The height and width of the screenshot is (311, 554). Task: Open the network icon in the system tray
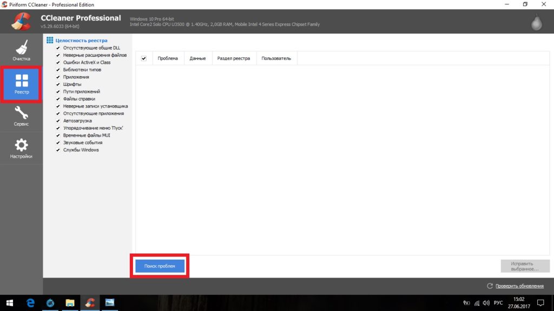[x=477, y=303]
